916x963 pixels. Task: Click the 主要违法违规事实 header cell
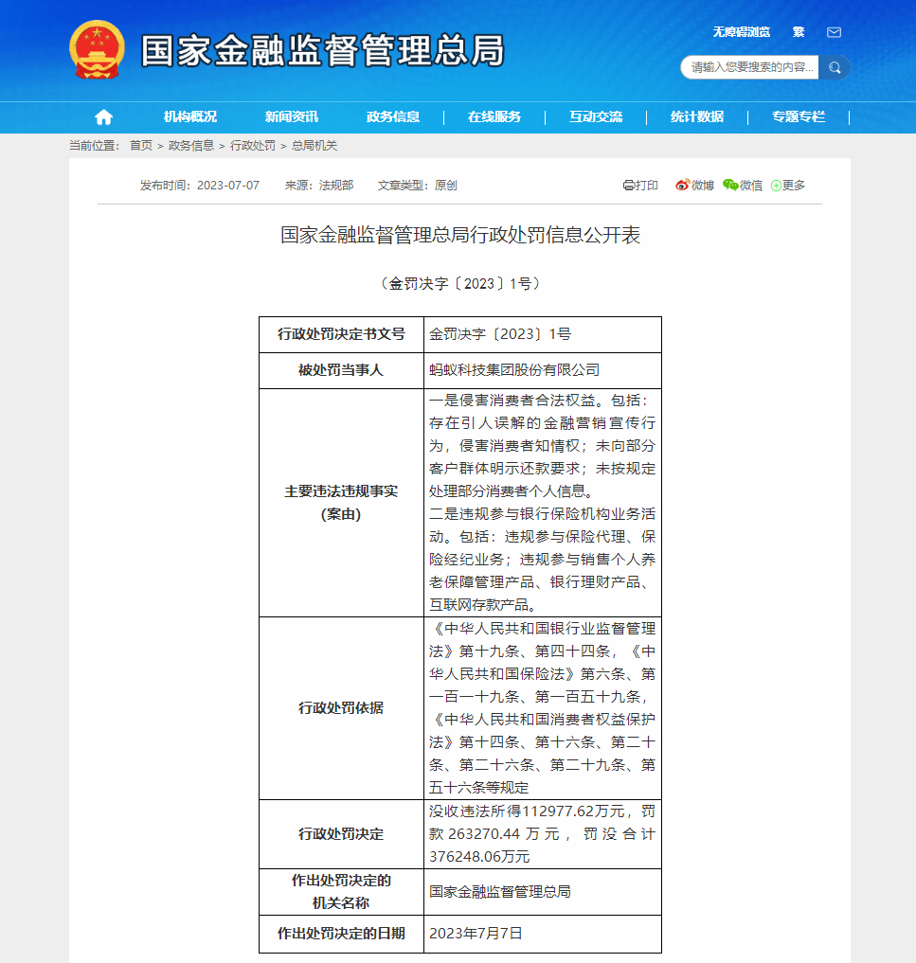pyautogui.click(x=342, y=503)
